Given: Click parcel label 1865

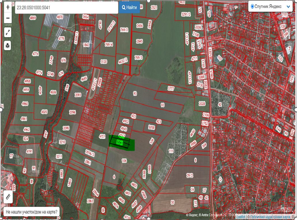Looking at the screenshot, I should (70, 183).
